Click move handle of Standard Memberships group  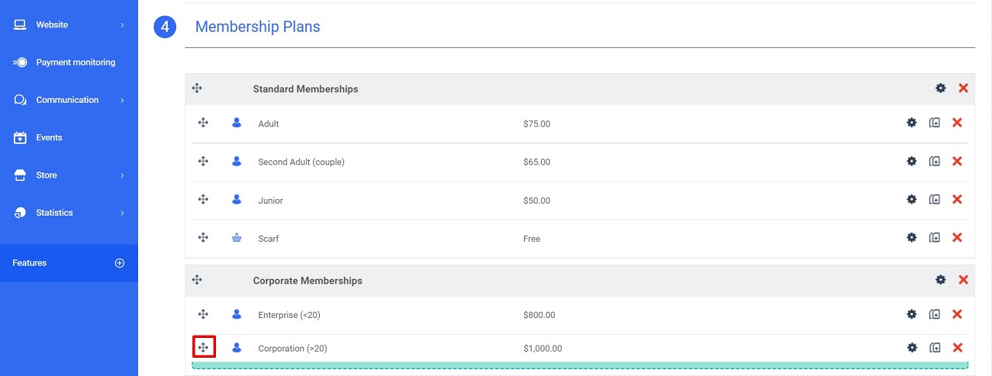[197, 88]
